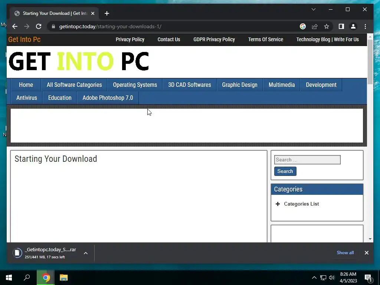Click the page vertical scrollbar thumb
This screenshot has height=285, width=380.
pyautogui.click(x=370, y=62)
